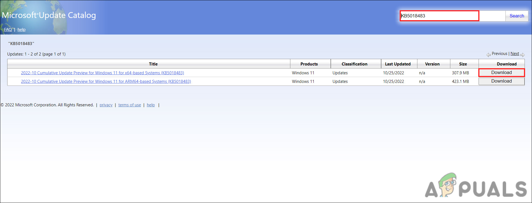Screen dimensions: 532x203
Task: Open the Microsoft Update Catalog home title
Action: coord(49,15)
